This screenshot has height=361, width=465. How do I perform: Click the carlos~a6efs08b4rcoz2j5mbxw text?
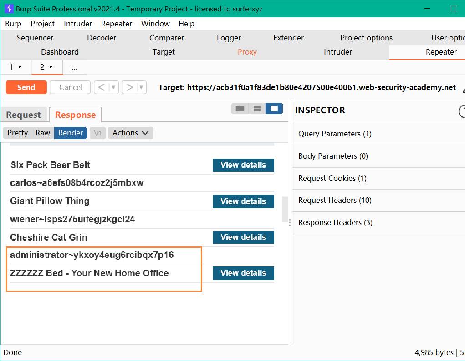click(77, 183)
